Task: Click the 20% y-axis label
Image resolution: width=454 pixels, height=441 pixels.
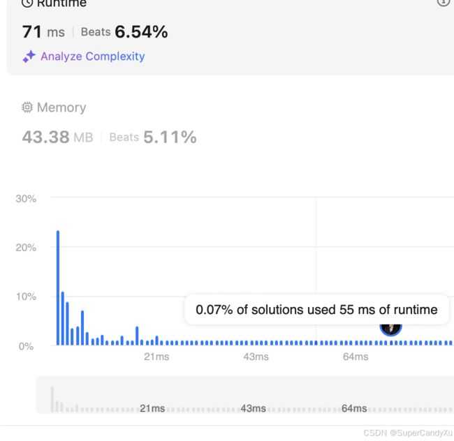Action: pyautogui.click(x=26, y=248)
